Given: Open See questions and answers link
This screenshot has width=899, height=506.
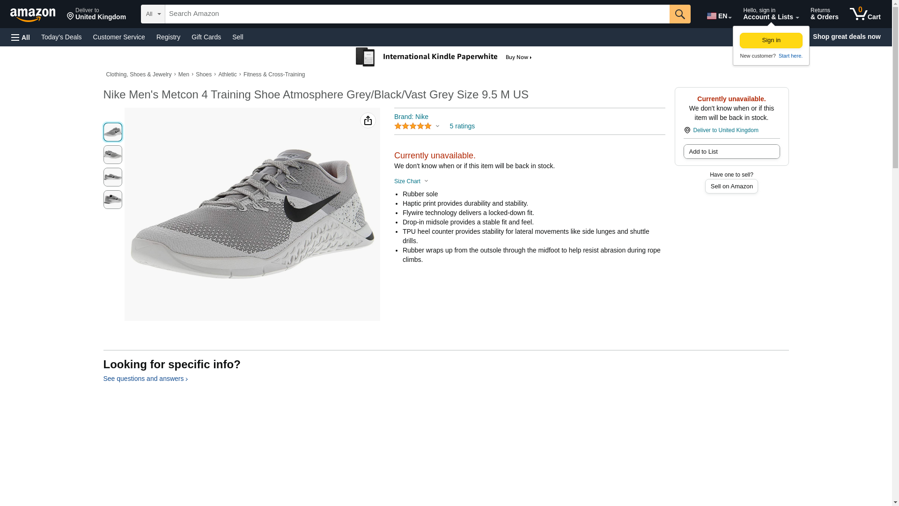Looking at the screenshot, I should [145, 379].
